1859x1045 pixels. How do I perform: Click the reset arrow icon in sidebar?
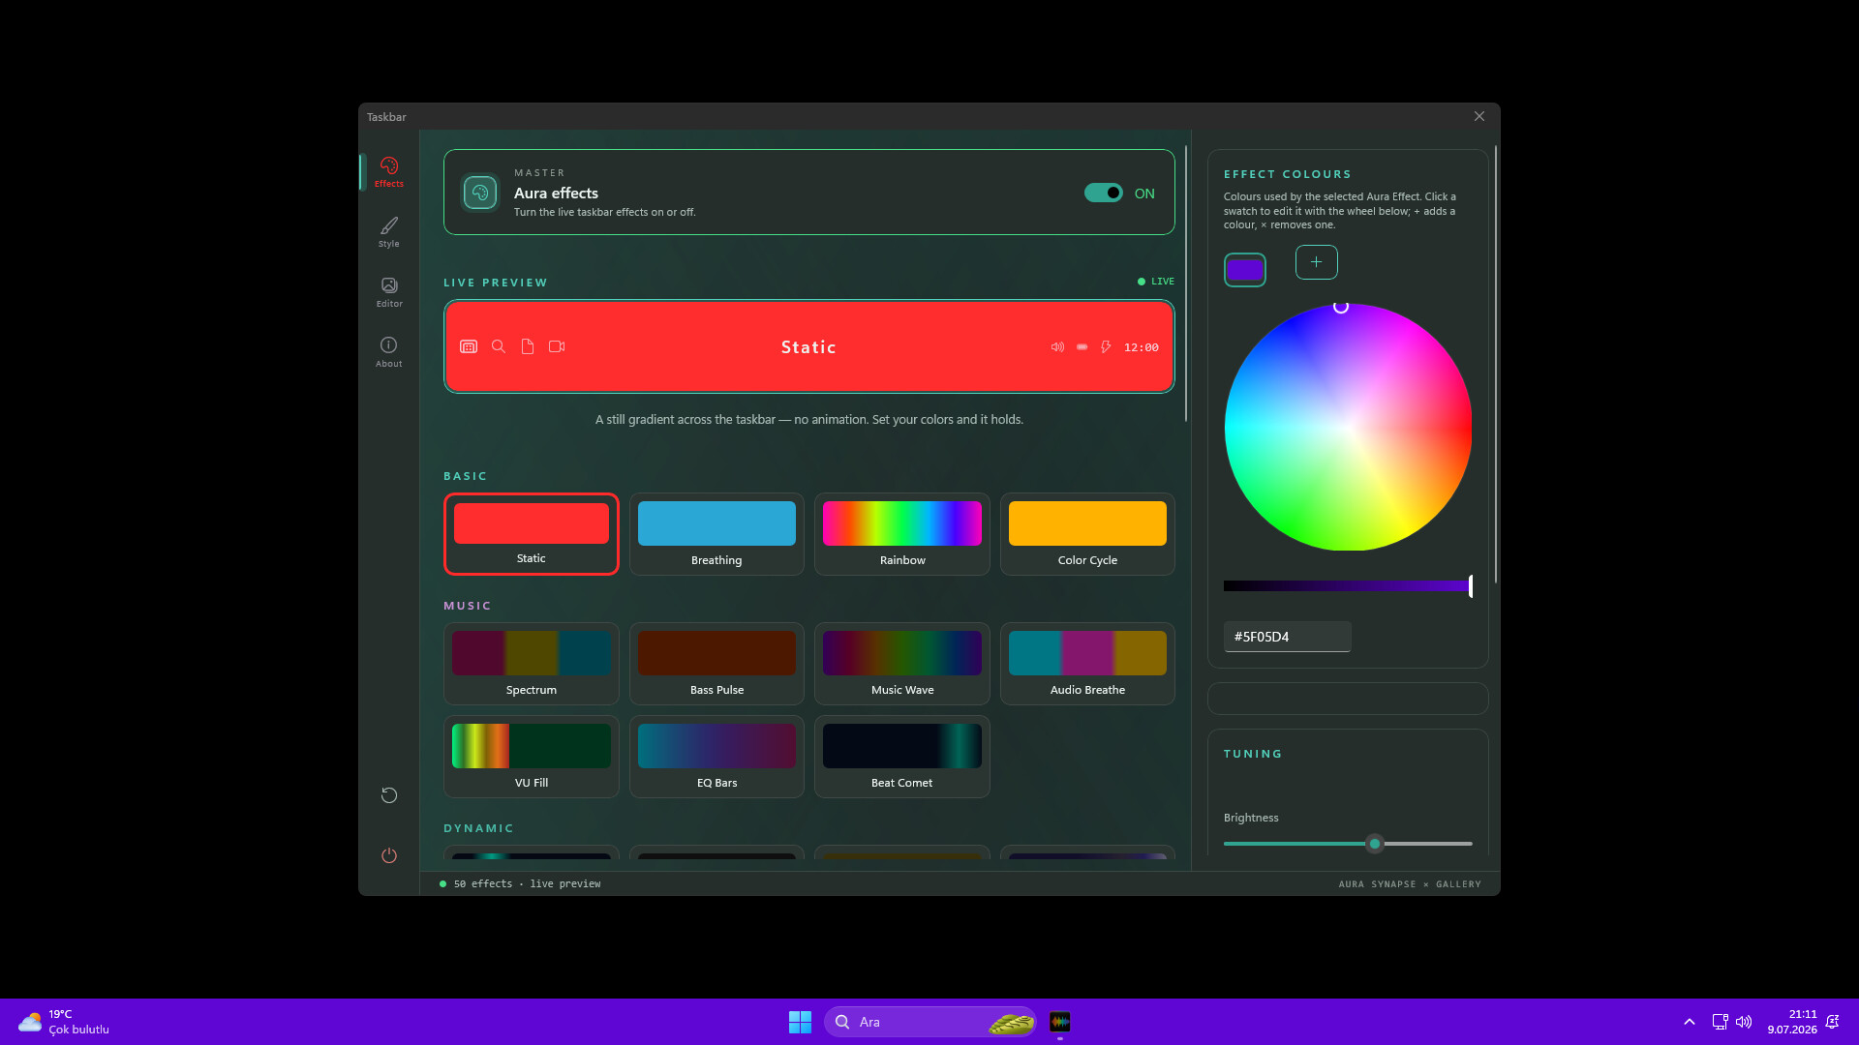388,795
